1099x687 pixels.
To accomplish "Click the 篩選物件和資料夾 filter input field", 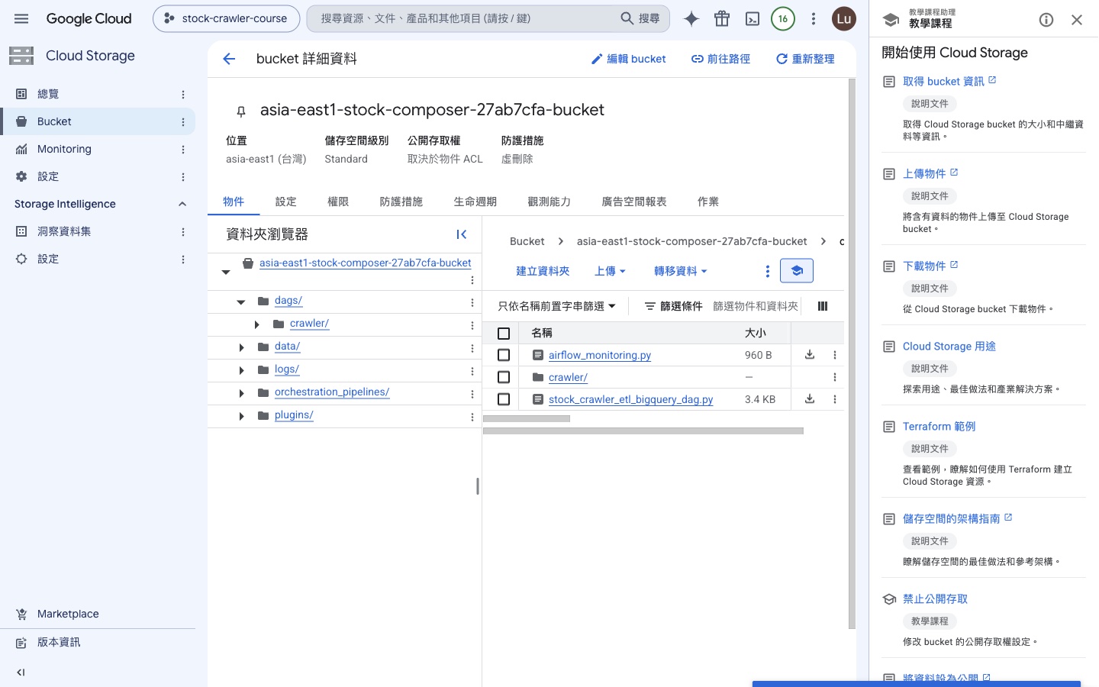I will pos(756,306).
